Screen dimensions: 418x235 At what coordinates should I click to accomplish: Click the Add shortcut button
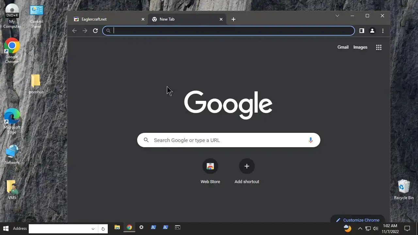pyautogui.click(x=247, y=171)
